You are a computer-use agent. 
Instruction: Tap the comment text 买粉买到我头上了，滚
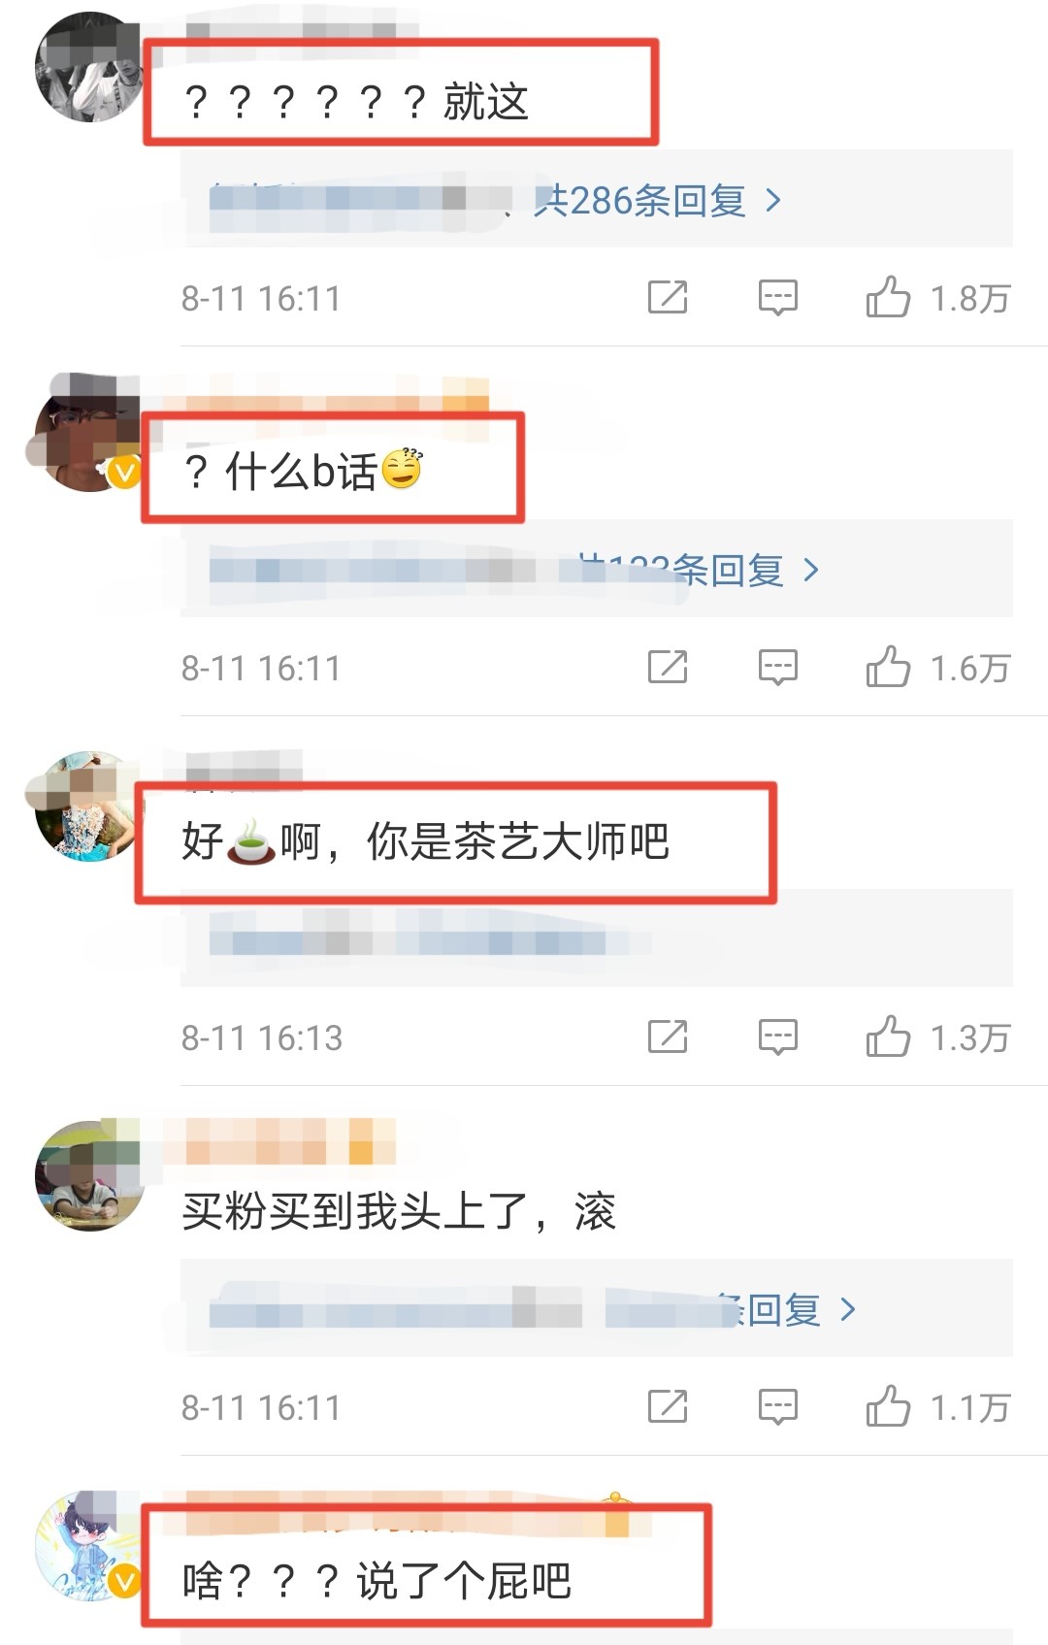[x=399, y=1211]
